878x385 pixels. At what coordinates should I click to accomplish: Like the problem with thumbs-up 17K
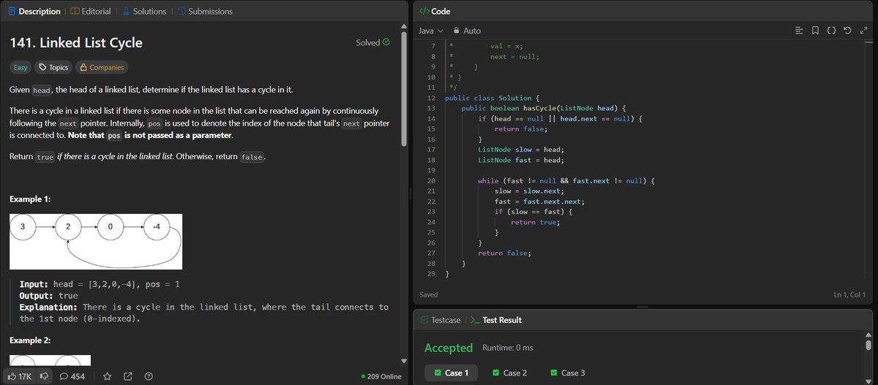pyautogui.click(x=20, y=376)
